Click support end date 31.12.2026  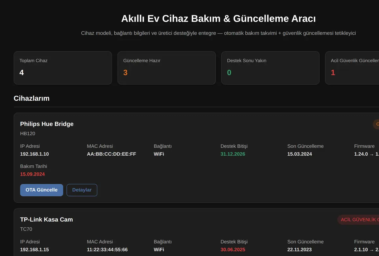coord(233,154)
